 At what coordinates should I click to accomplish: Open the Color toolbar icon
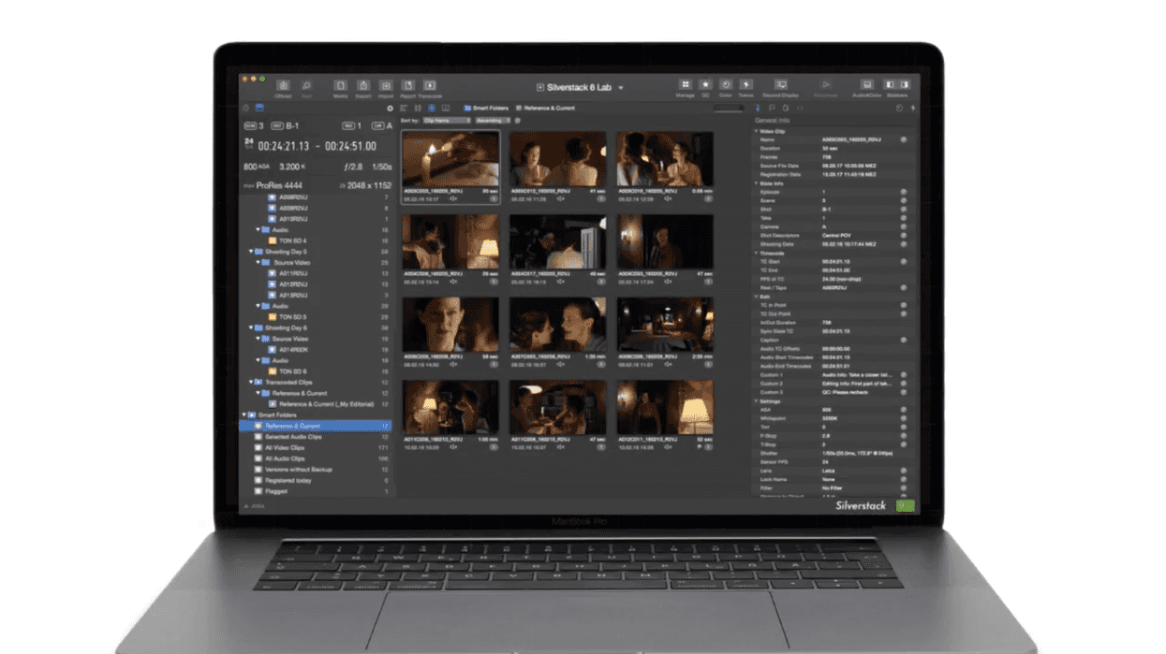pos(726,85)
